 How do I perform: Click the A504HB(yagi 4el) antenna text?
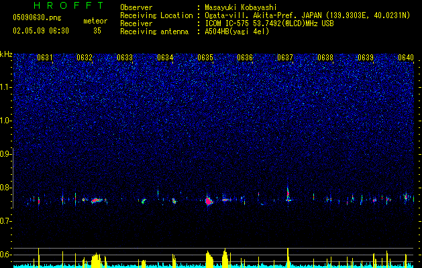coord(237,31)
